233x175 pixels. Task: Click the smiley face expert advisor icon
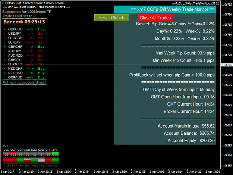click(x=217, y=3)
